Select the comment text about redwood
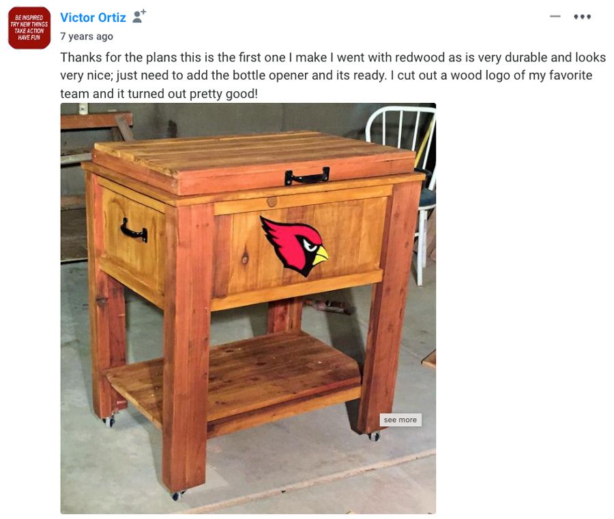614x519 pixels. pyautogui.click(x=333, y=76)
